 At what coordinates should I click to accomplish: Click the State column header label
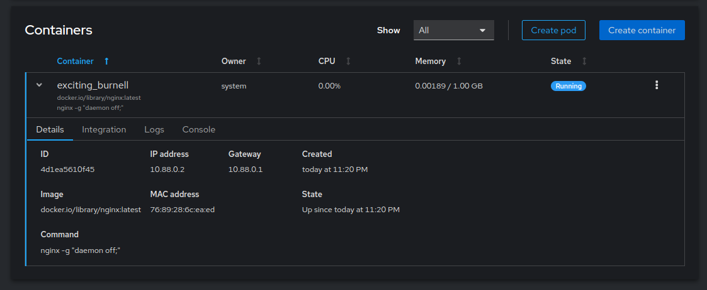[561, 61]
